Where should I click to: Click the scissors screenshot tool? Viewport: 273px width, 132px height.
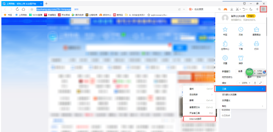(x=237, y=9)
